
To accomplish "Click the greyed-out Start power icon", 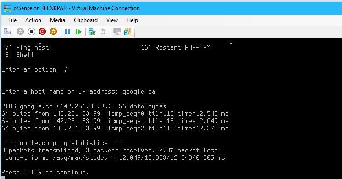I will pos(20,32).
